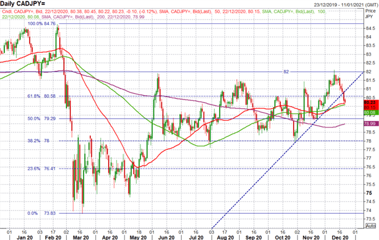
Task: Click the Aug 20 month label
Action: pos(225,237)
